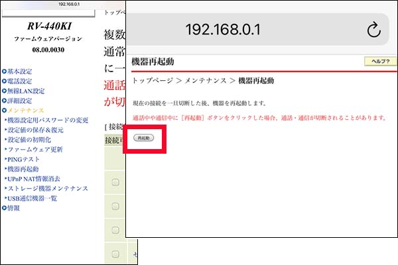Viewport: 398px width, 265px height.
Task: Select 設定値の保存&復元 in sidebar
Action: coord(36,130)
